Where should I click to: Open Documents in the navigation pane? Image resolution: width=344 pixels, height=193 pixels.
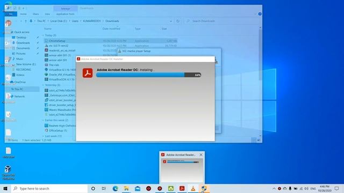[23, 48]
